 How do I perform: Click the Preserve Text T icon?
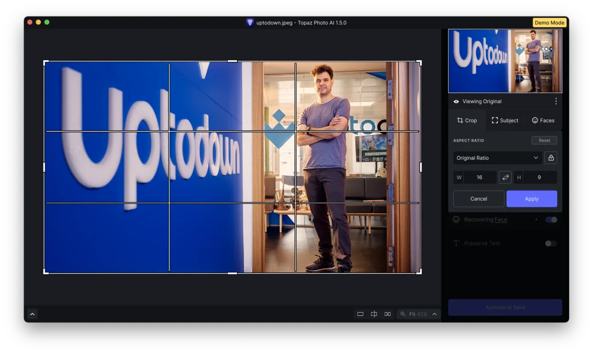[x=456, y=243]
